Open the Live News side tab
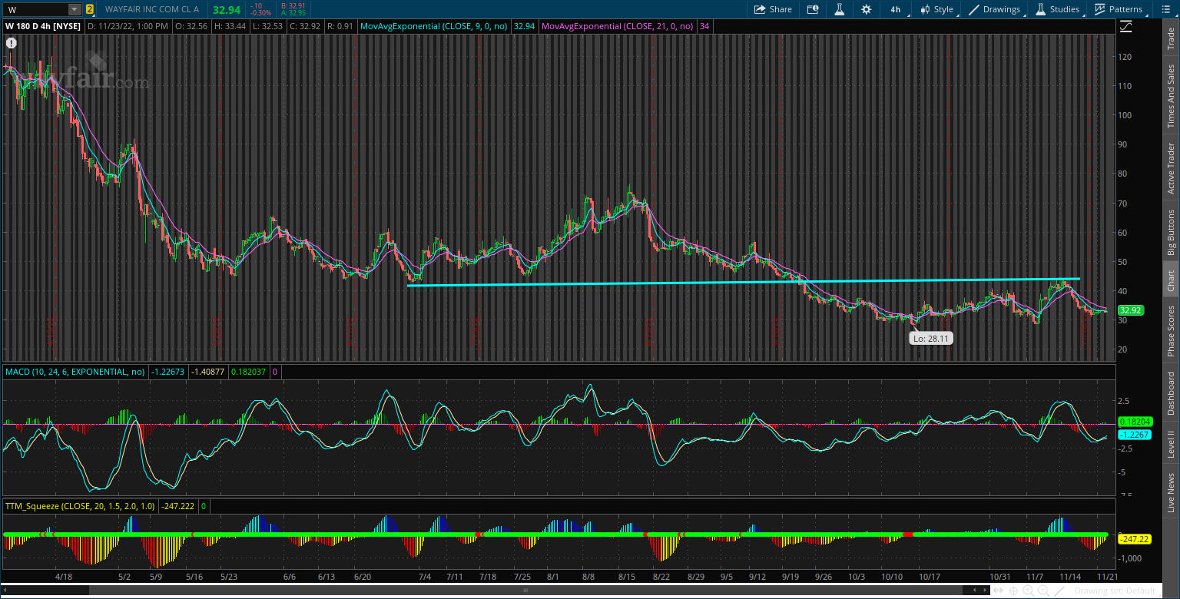Viewport: 1180px width, 599px height. (x=1171, y=493)
